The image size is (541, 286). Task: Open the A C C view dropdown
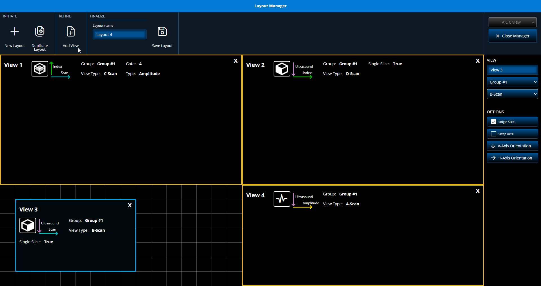[x=512, y=22]
